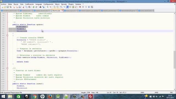Save the recorded macro icon
Viewport: 176px width, 99px height.
[92, 7]
